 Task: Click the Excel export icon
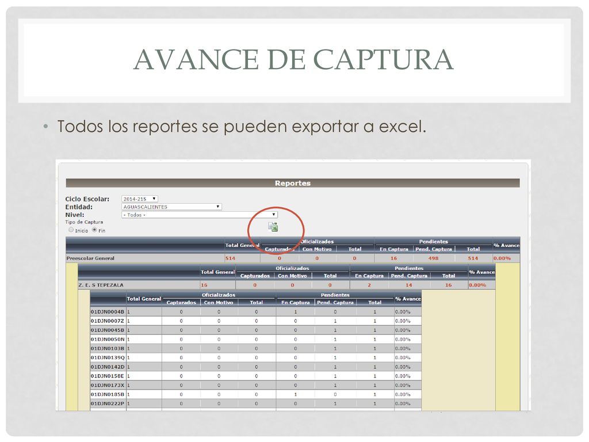(x=273, y=226)
